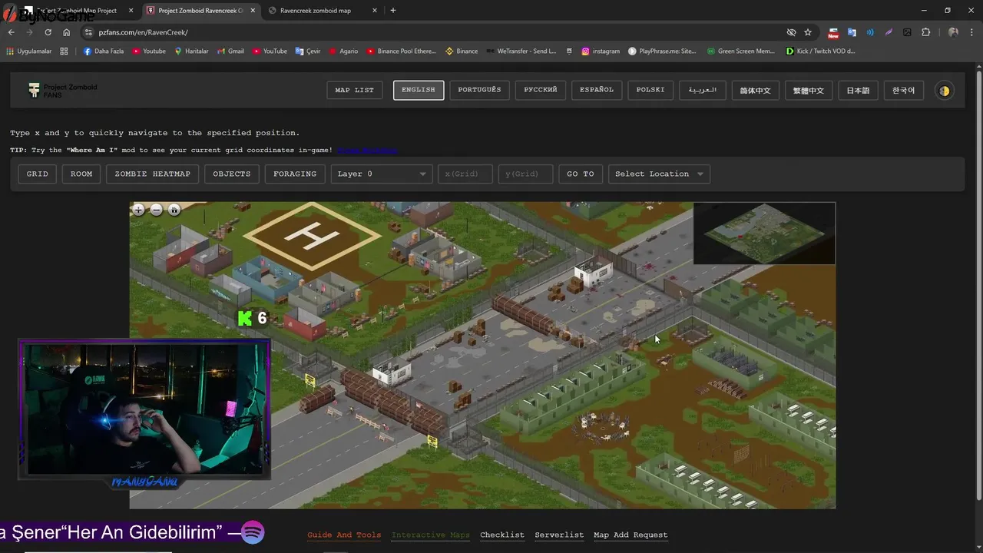Go back using browser back arrow

coord(12,32)
